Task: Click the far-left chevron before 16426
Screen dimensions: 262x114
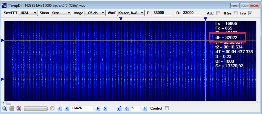Action: pyautogui.click(x=60, y=108)
